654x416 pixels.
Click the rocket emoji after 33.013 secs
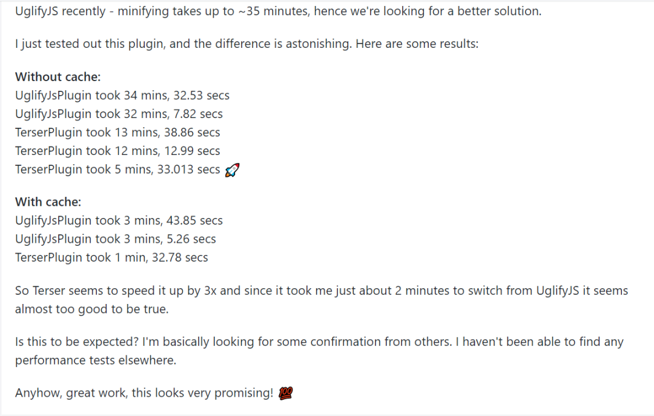tap(232, 170)
